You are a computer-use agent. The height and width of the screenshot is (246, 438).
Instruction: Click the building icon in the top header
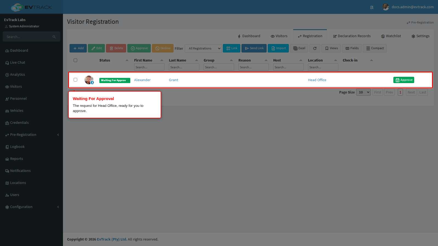[x=372, y=7]
